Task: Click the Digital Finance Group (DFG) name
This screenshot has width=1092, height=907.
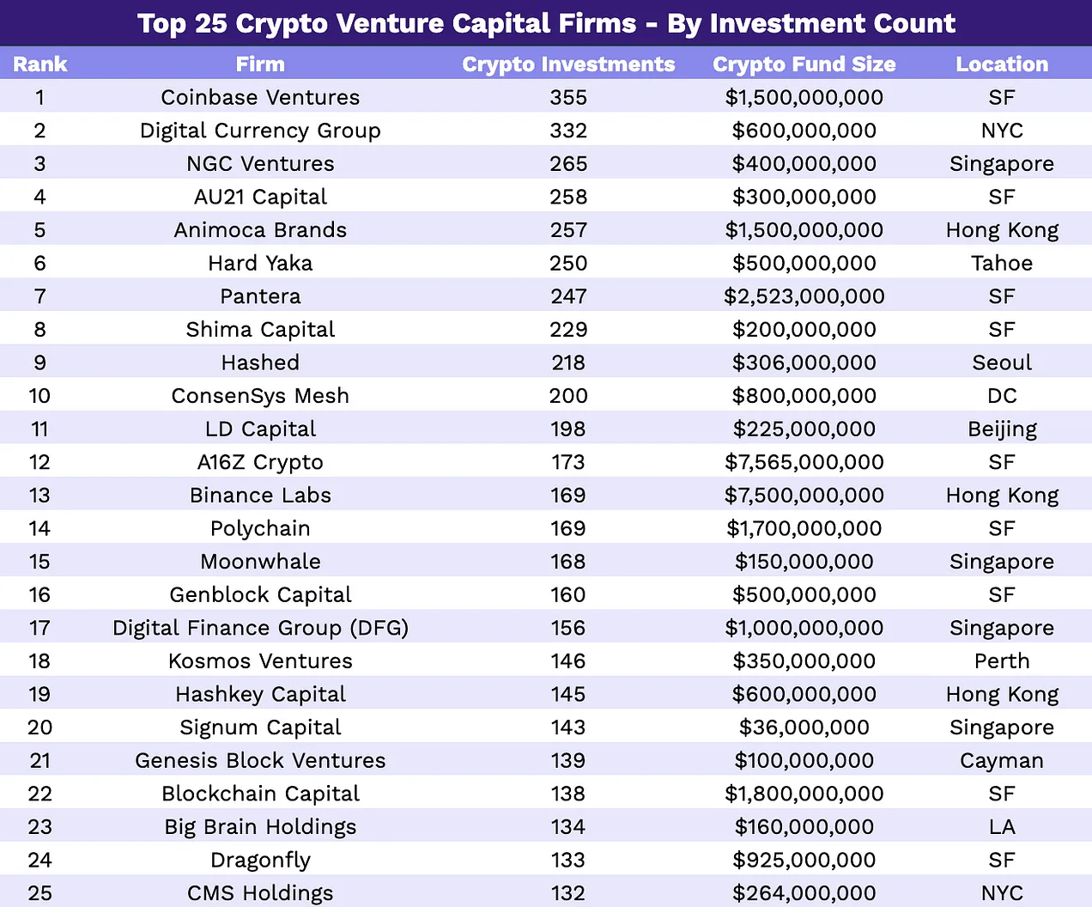Action: pyautogui.click(x=260, y=628)
